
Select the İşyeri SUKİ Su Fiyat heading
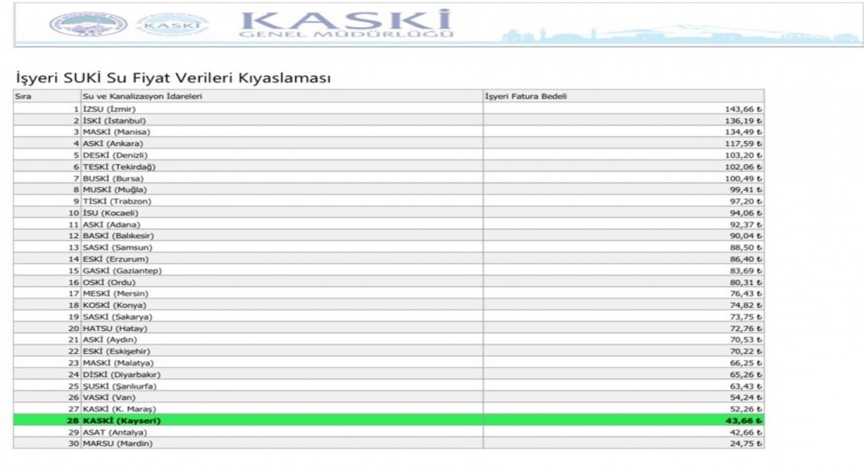(173, 78)
